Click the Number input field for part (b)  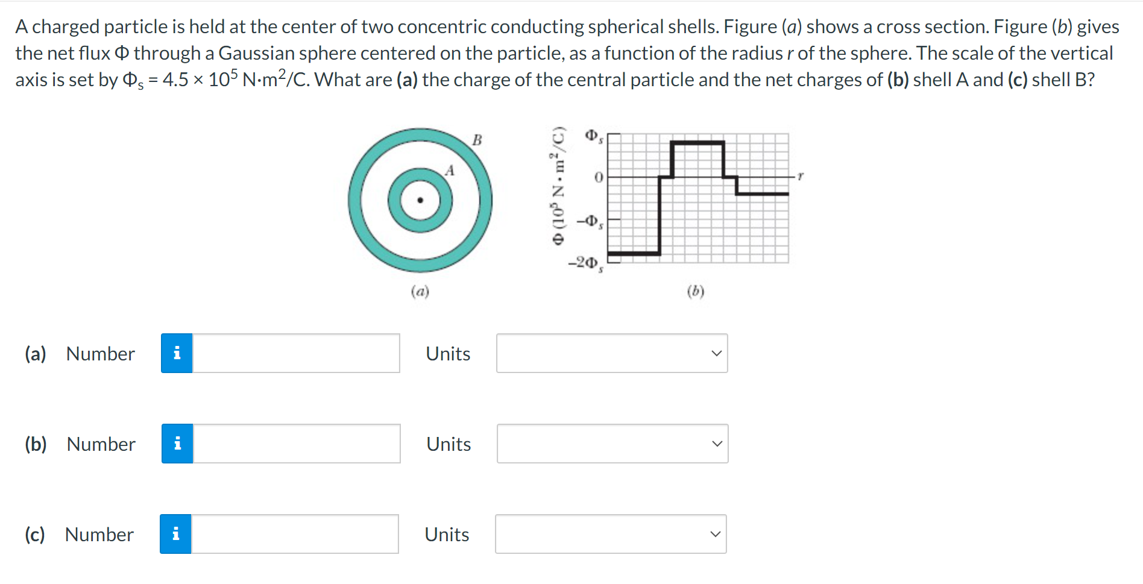[x=295, y=444]
